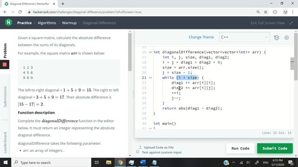
Task: Click Submit Code button
Action: [x=275, y=148]
